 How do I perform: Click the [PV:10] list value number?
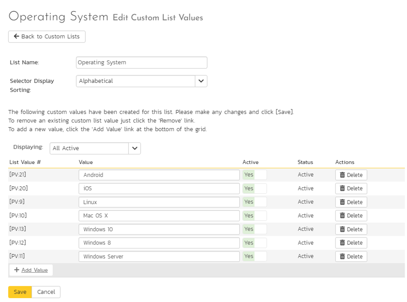coord(18,215)
